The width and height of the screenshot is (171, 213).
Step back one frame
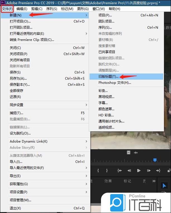point(129,170)
